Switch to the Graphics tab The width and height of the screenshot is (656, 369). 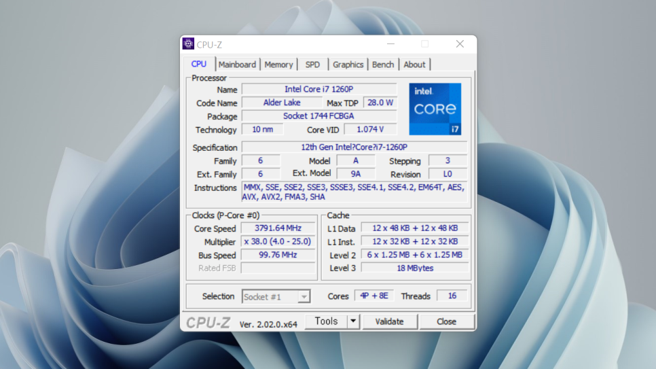[x=348, y=65]
